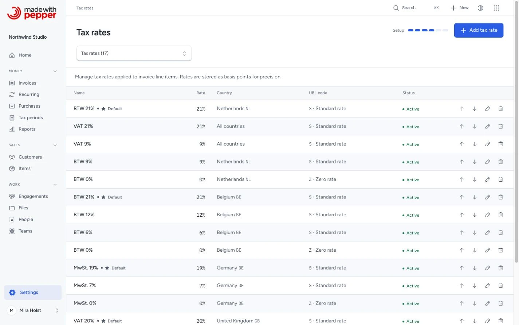Move VAT 9% row down
The height and width of the screenshot is (325, 519).
point(475,144)
